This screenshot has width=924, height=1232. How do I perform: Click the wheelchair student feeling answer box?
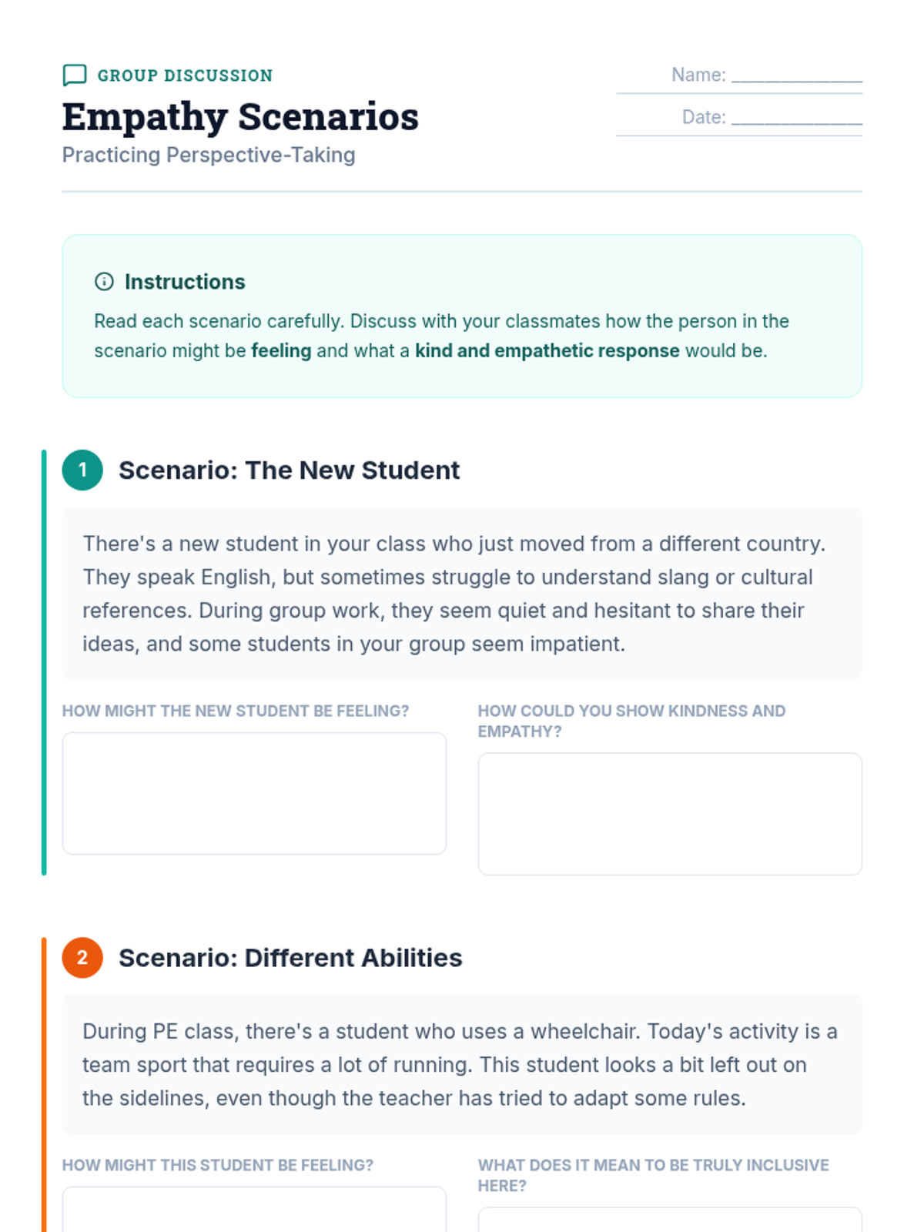tap(254, 1210)
